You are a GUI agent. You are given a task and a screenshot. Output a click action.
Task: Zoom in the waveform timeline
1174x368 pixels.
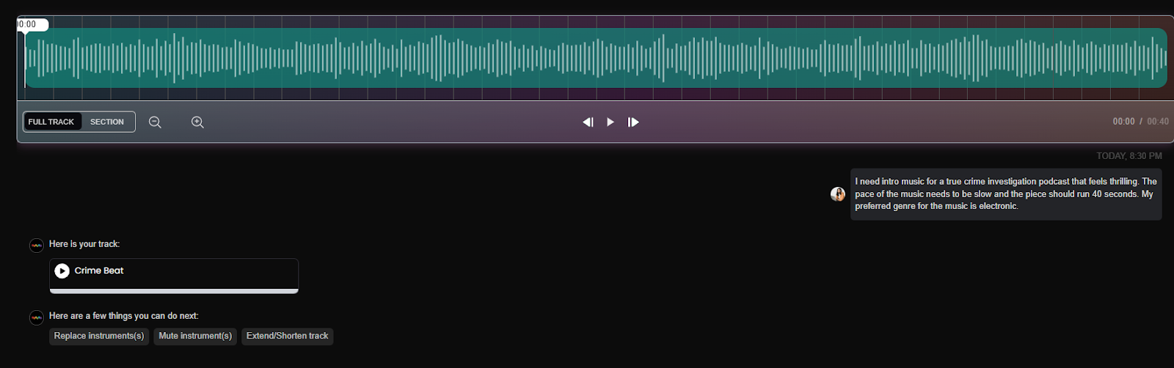coord(197,122)
